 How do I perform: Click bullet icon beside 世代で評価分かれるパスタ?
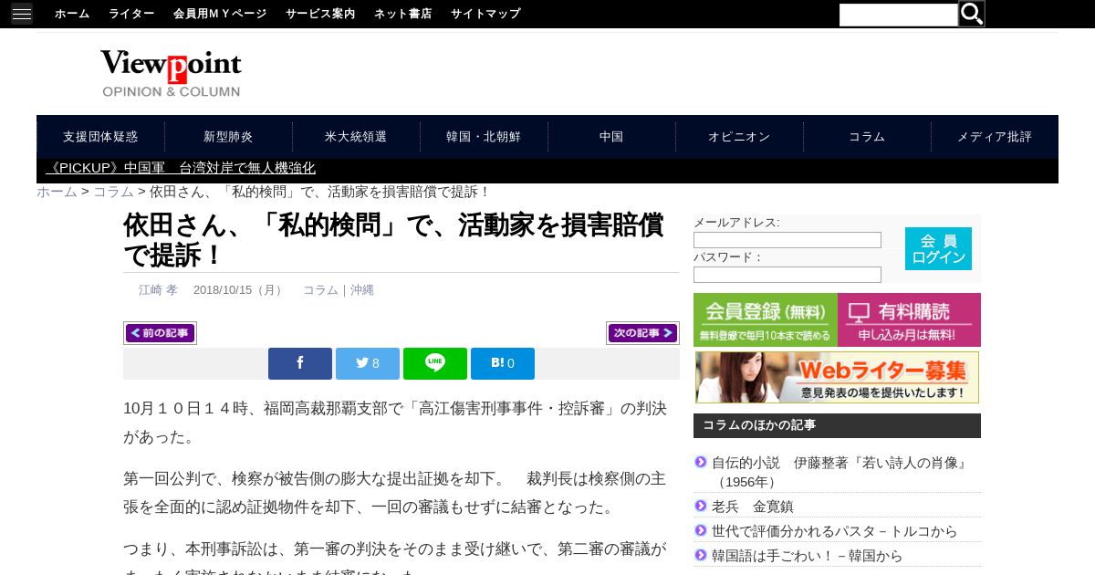(x=701, y=529)
